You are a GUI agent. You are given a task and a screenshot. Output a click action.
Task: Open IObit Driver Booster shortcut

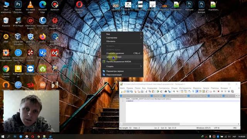coord(30,23)
